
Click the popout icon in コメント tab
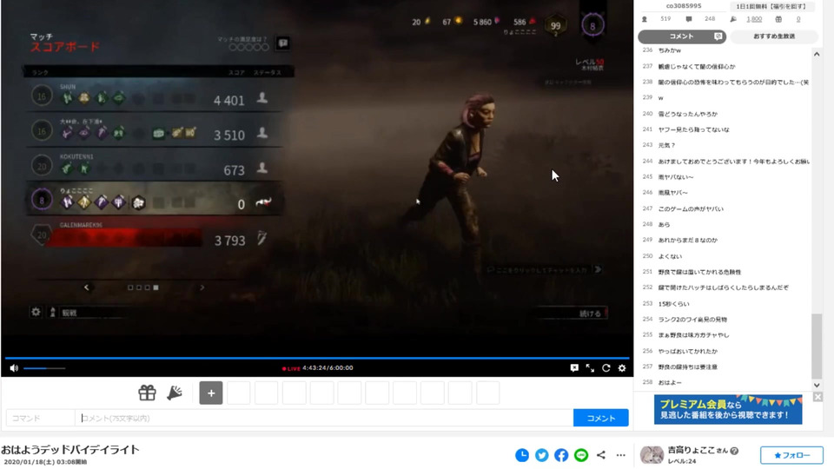[718, 36]
